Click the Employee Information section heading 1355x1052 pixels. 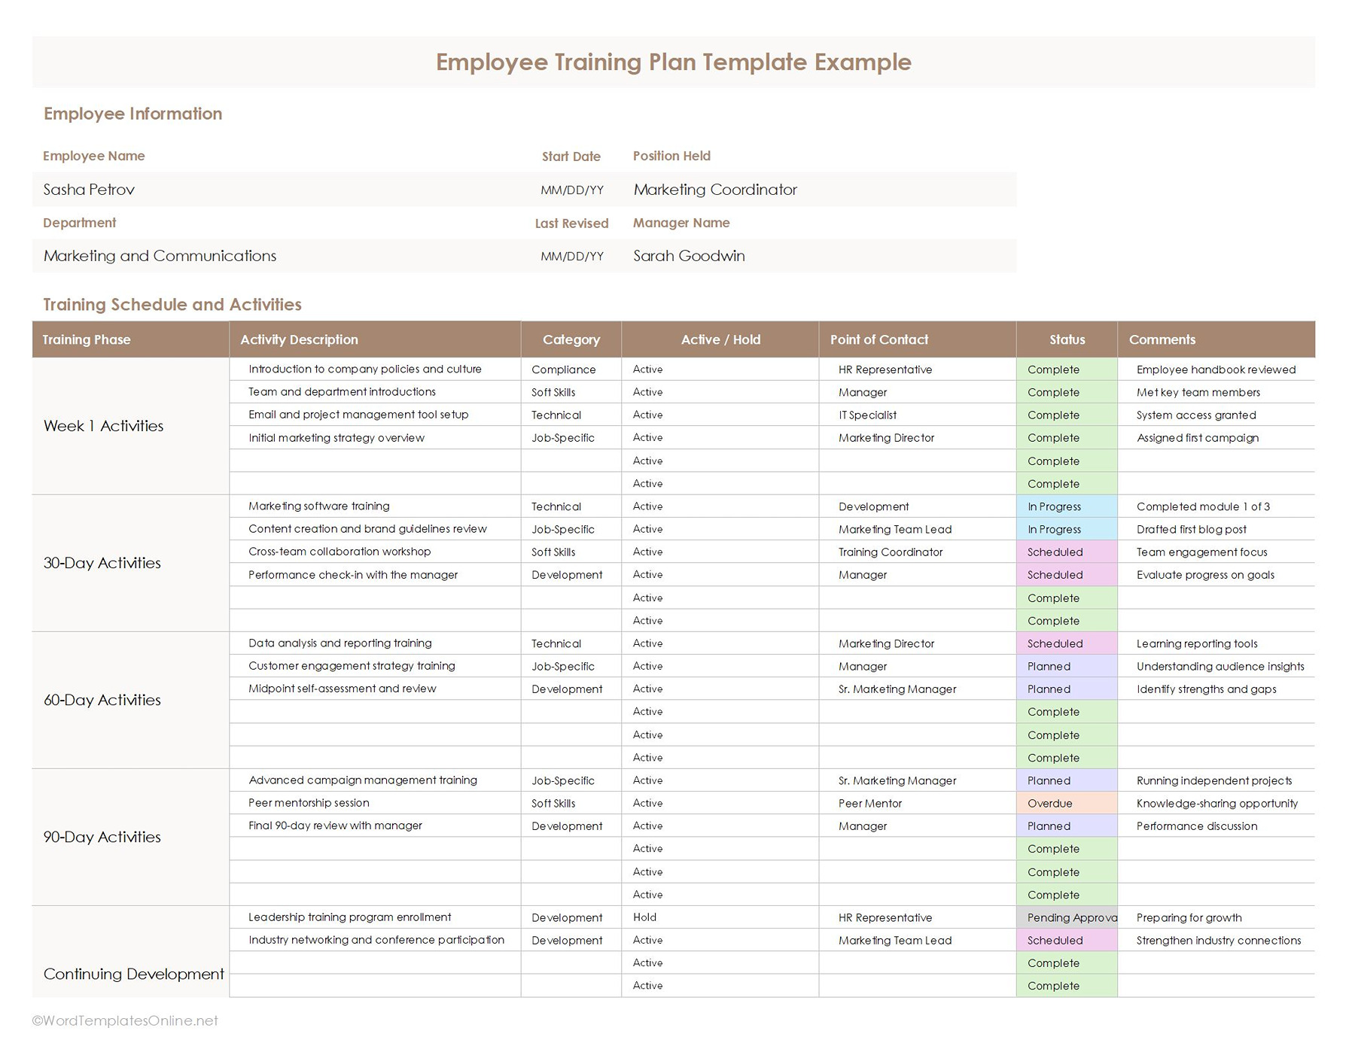coord(133,114)
